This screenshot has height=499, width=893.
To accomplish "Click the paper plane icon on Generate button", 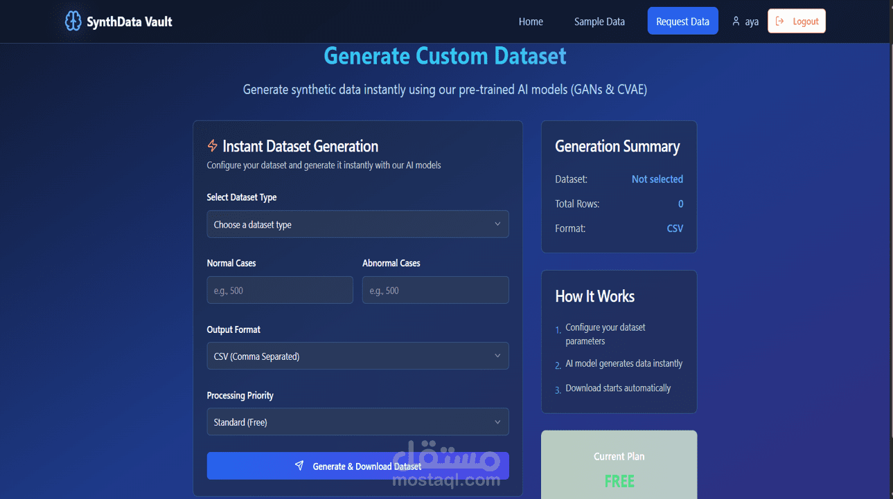I will click(x=299, y=466).
